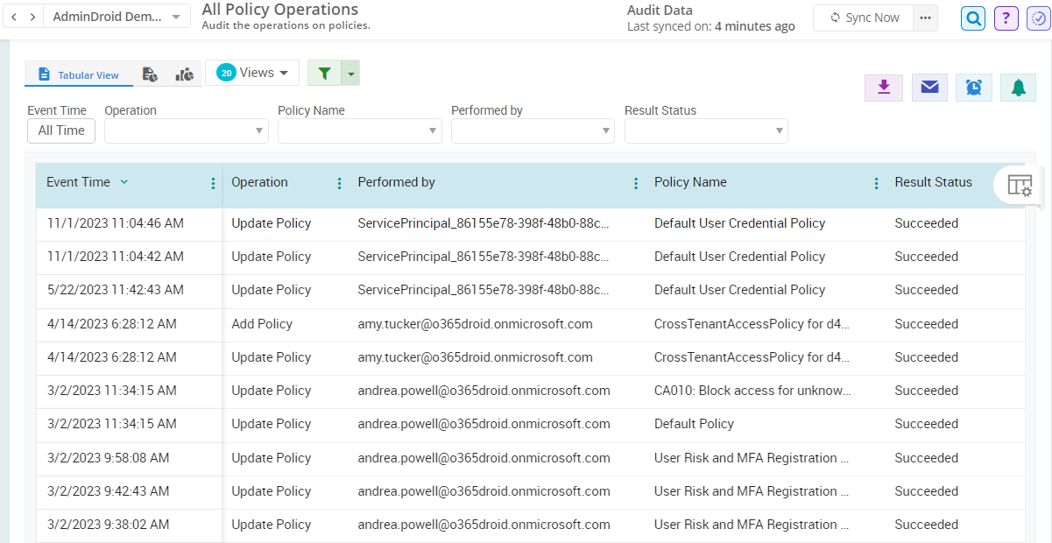Open the help icon

(x=1006, y=18)
